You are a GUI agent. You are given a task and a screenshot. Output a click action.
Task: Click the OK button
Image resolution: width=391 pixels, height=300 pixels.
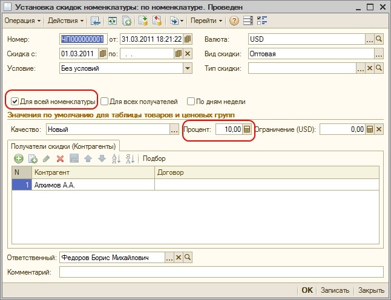(307, 290)
